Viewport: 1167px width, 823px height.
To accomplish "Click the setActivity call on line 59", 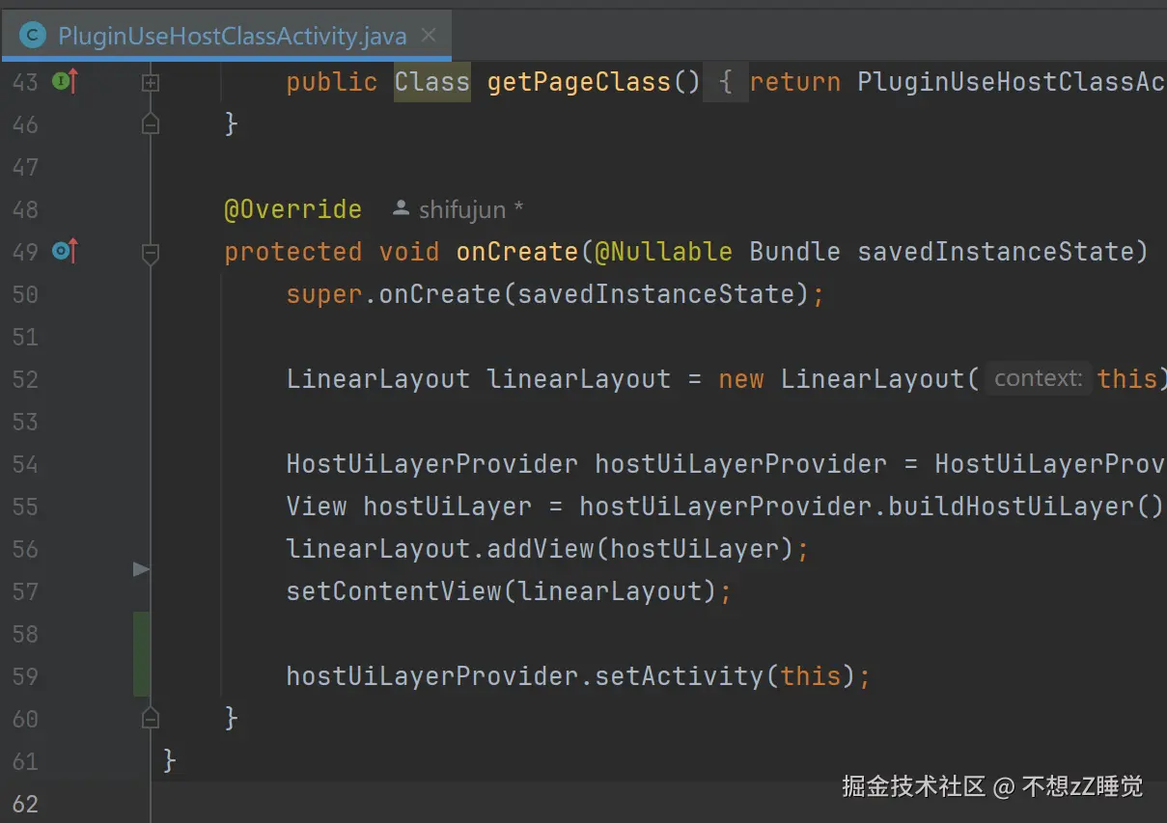I will click(679, 676).
